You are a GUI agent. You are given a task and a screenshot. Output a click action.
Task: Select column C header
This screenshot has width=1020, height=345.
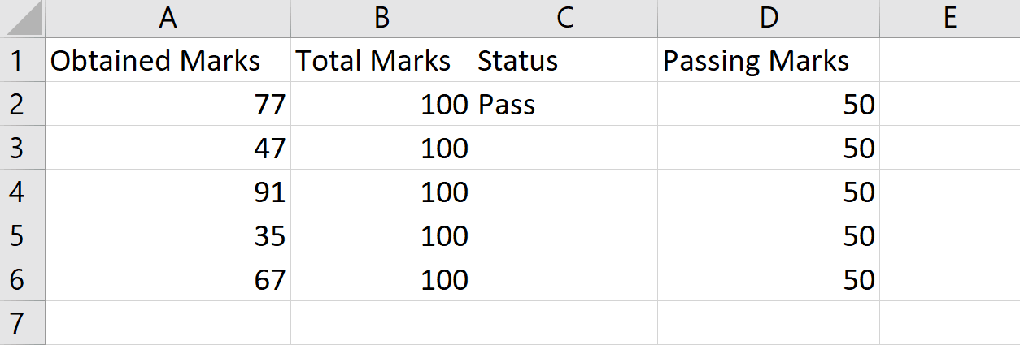click(x=565, y=19)
